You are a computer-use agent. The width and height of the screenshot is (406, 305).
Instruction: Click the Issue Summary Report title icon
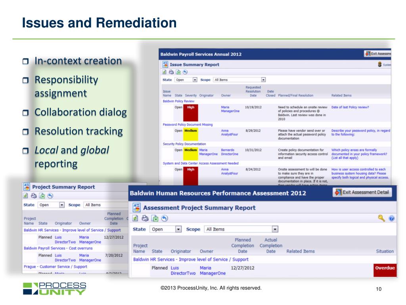point(165,64)
